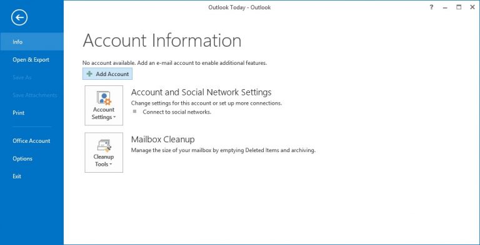Expand the Cleanup Tools dropdown arrow
Image resolution: width=480 pixels, height=245 pixels.
tap(111, 165)
